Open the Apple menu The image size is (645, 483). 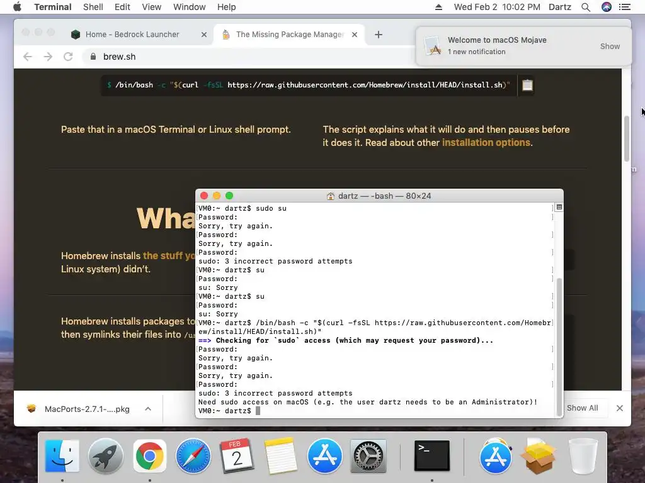pos(17,7)
